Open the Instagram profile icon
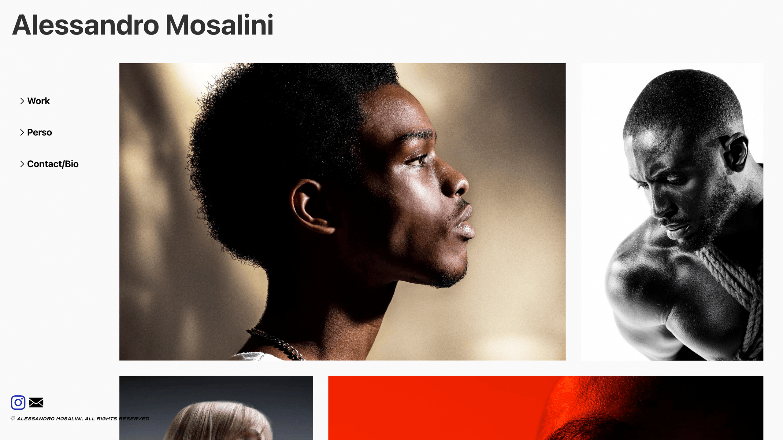 click(x=18, y=402)
